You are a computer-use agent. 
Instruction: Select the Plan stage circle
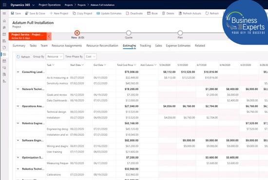point(180,33)
